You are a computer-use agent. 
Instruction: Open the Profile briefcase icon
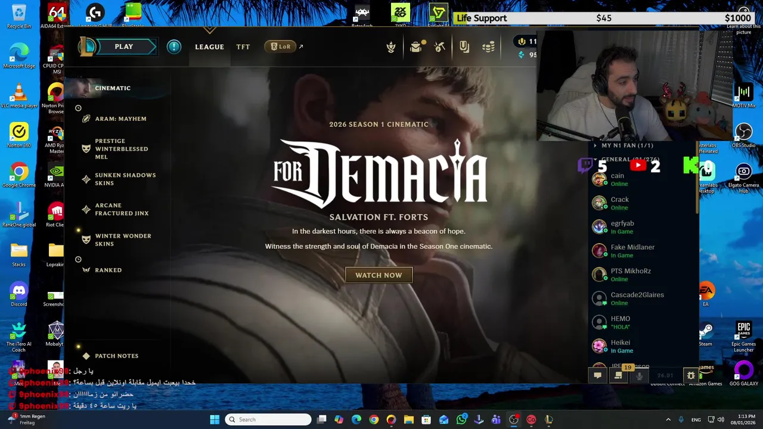pos(415,47)
